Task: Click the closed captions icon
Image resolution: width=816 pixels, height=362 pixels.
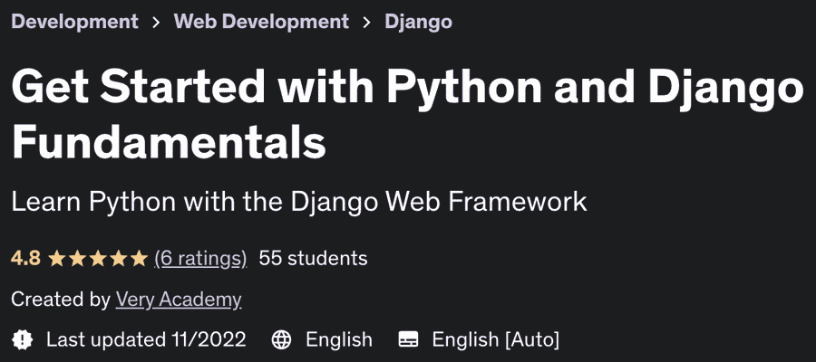Action: point(409,339)
